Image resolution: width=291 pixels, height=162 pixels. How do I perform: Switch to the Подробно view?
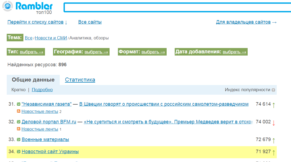42,90
